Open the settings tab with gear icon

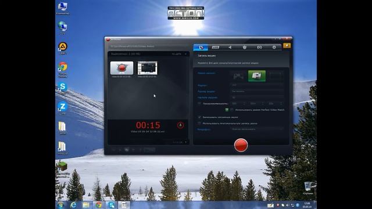pyautogui.click(x=274, y=48)
